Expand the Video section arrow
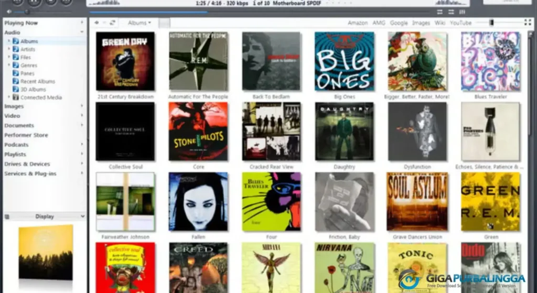The image size is (537, 293). click(x=82, y=116)
